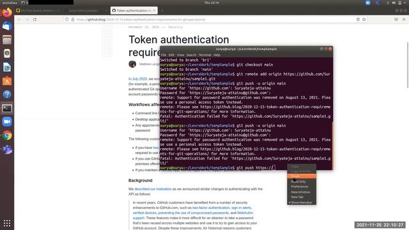Open Firefox from the Ubuntu dock
The width and height of the screenshot is (409, 230).
point(7,12)
